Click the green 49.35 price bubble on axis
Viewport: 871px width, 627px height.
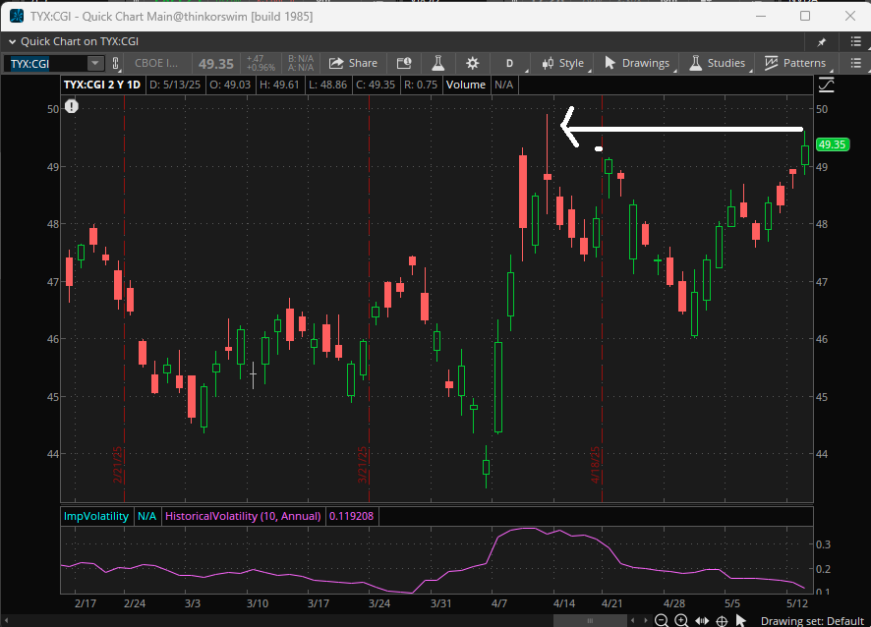click(832, 144)
